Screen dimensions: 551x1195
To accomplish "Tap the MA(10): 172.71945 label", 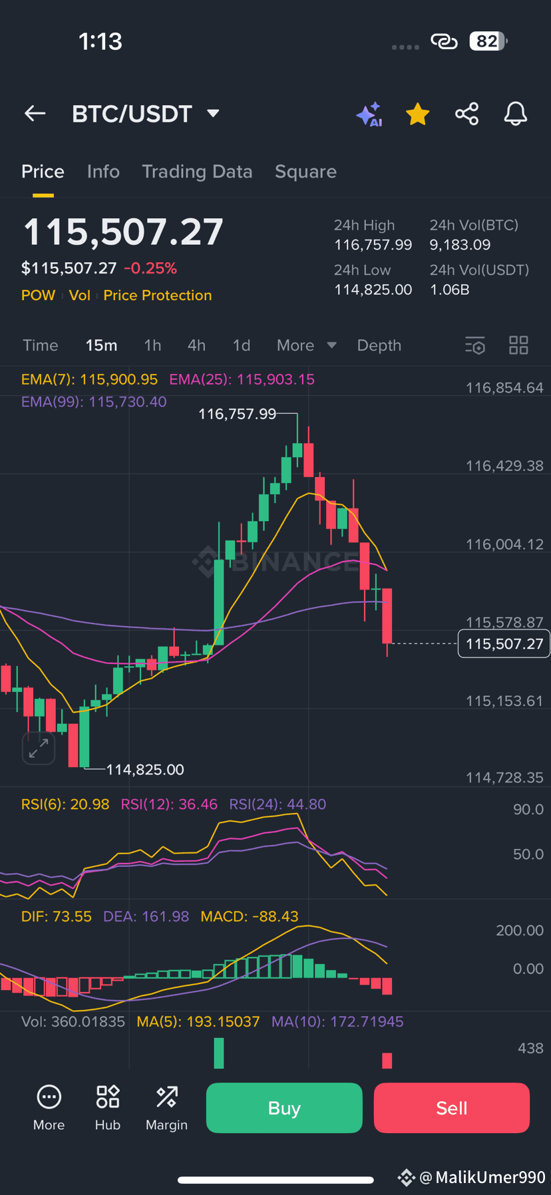I will pyautogui.click(x=337, y=1021).
